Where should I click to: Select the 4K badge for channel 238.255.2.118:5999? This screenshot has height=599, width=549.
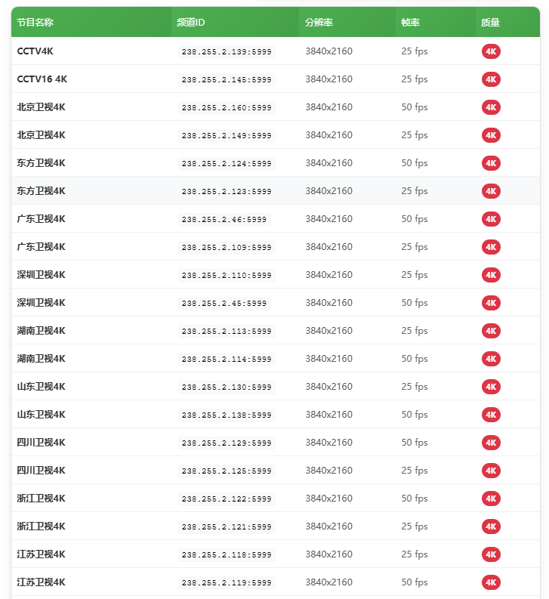491,554
